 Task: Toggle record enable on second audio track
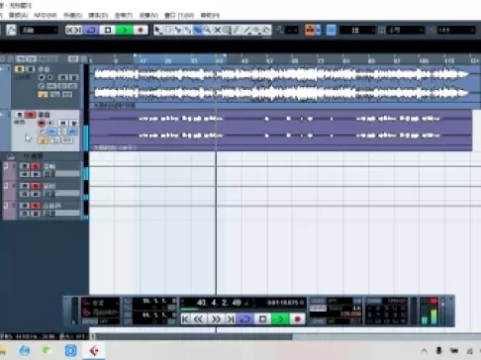point(42,123)
